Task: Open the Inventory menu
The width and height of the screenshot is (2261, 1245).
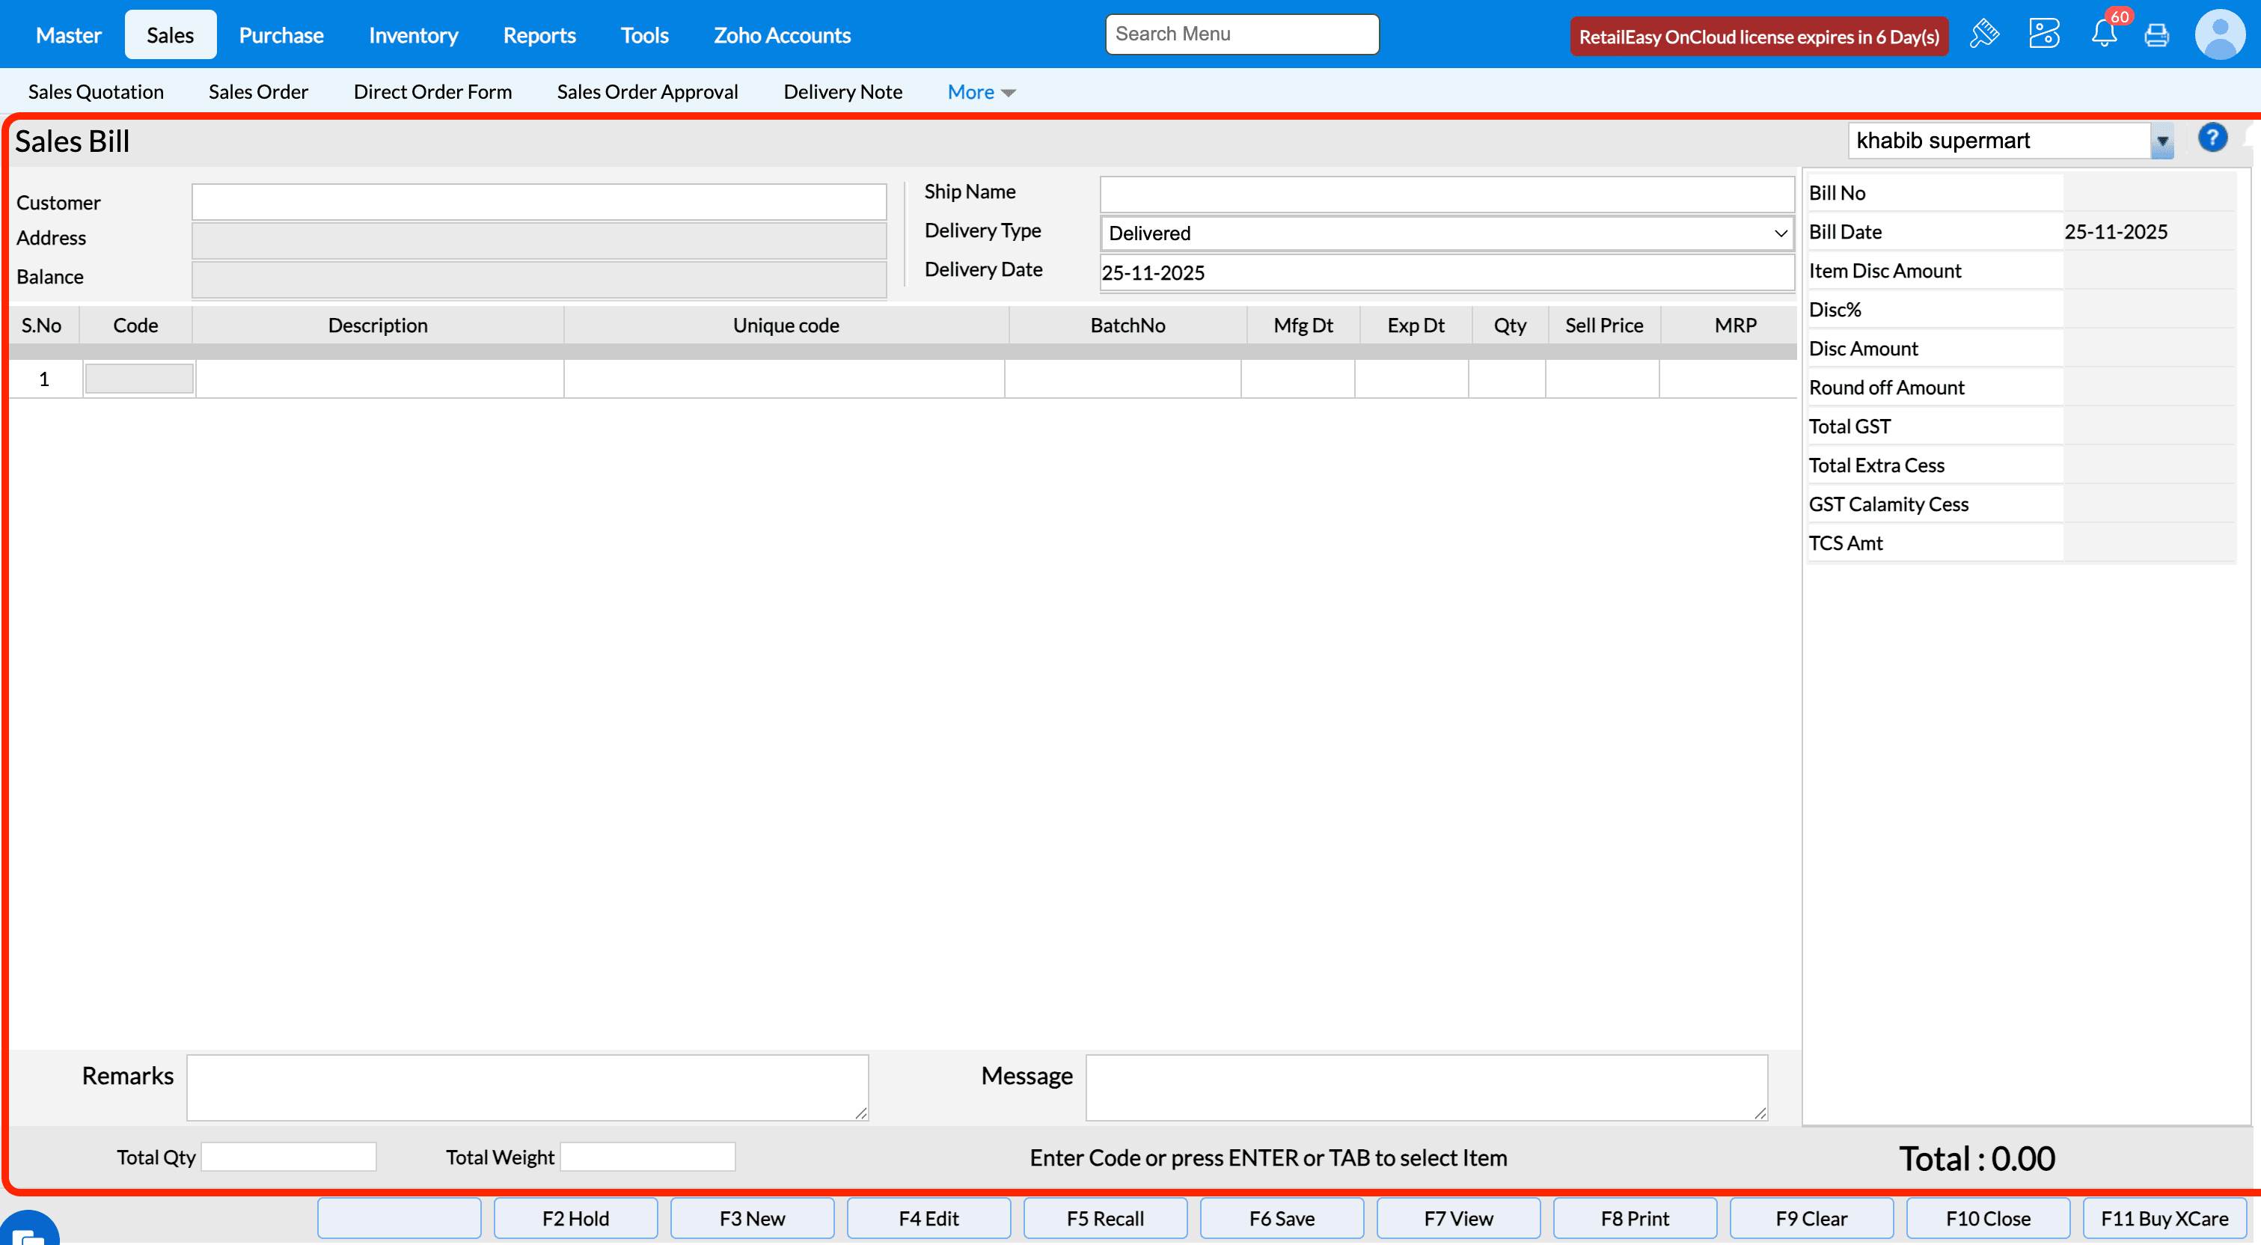Action: coord(412,35)
